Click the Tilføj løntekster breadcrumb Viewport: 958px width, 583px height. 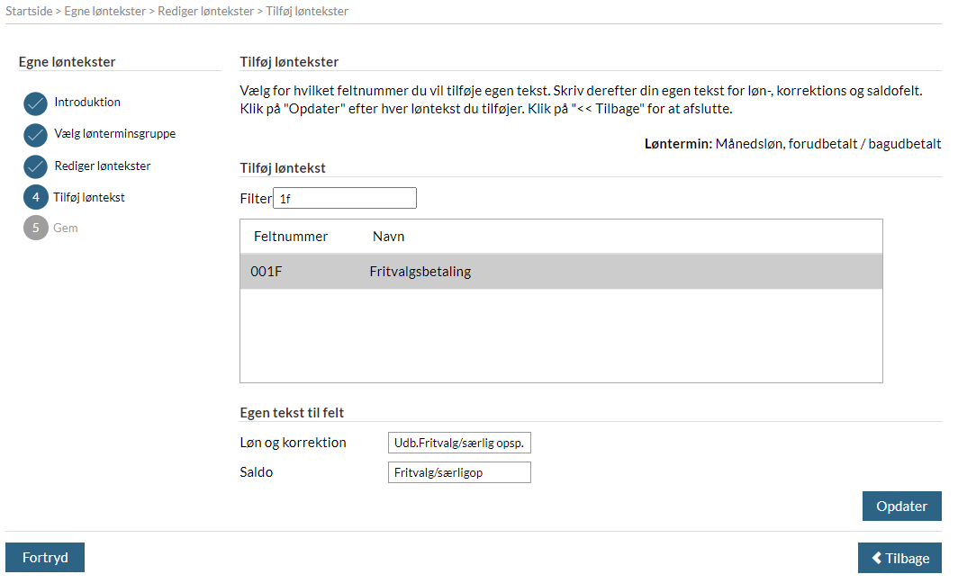click(307, 11)
